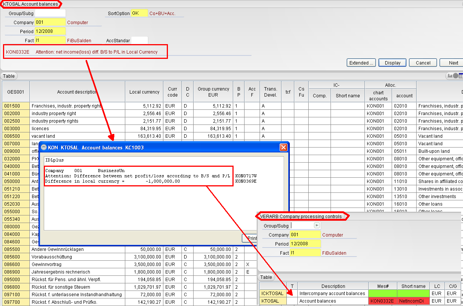
Task: Click the Trans. Devel. column header
Action: [271, 92]
